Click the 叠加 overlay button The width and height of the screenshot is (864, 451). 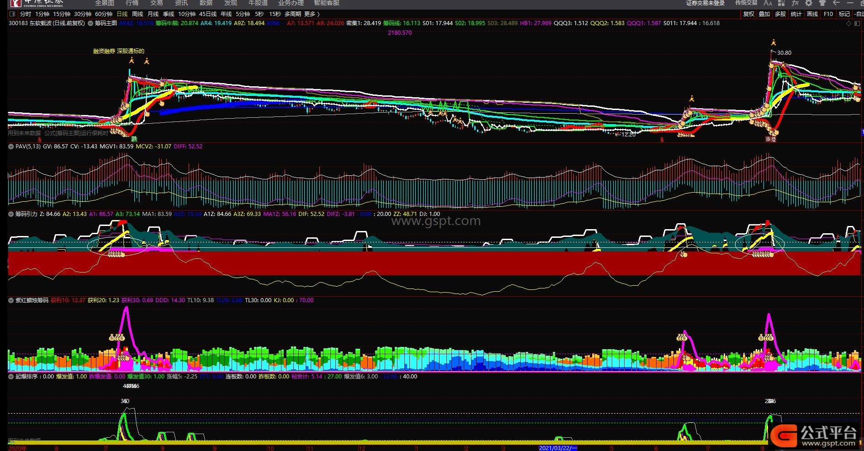coord(764,14)
